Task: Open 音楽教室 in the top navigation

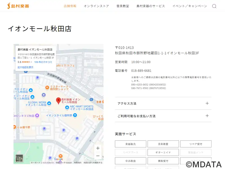Action: click(x=123, y=6)
